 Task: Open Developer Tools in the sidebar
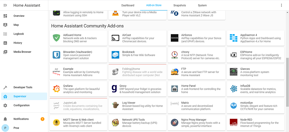click(24, 87)
